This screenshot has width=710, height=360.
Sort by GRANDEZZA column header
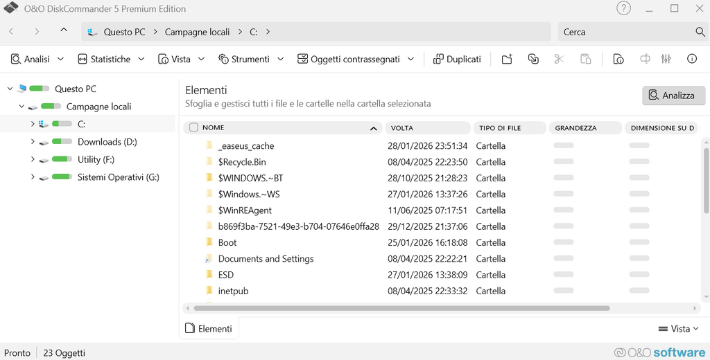585,128
